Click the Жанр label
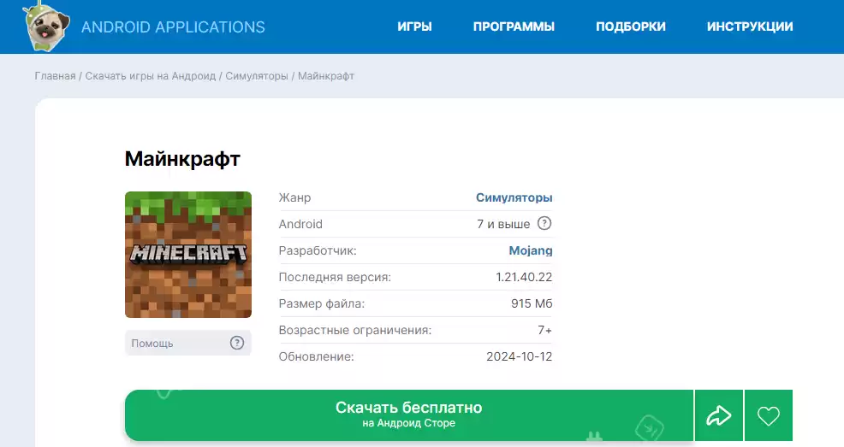The image size is (844, 447). point(294,197)
